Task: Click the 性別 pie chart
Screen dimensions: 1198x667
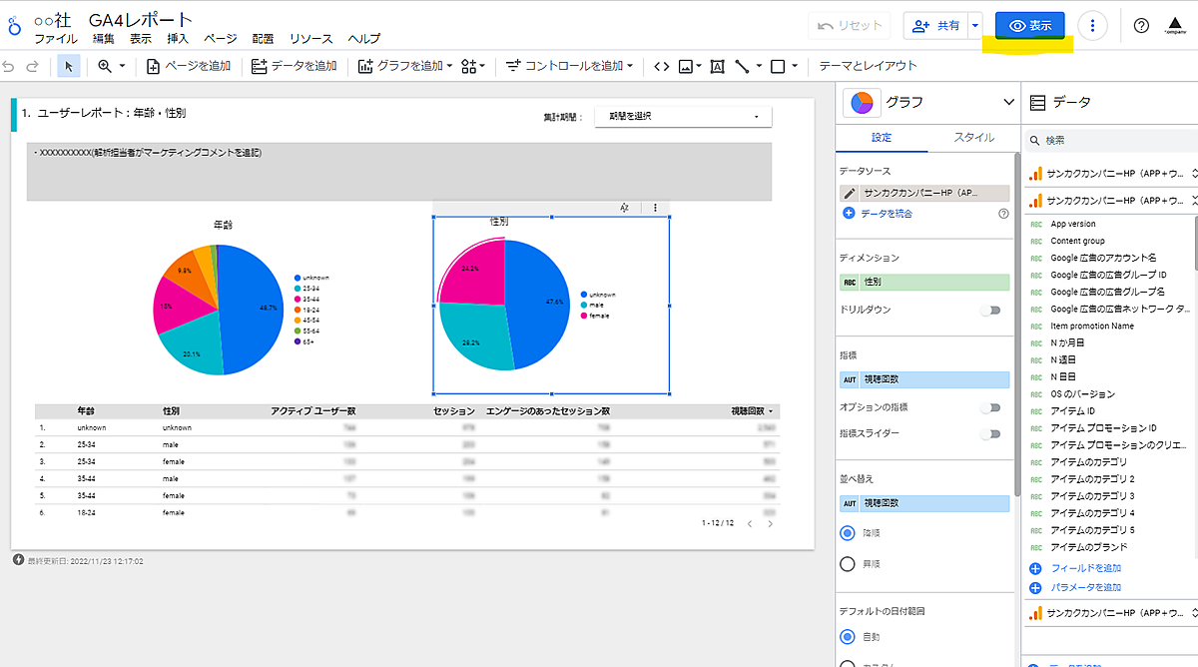Action: tap(503, 304)
